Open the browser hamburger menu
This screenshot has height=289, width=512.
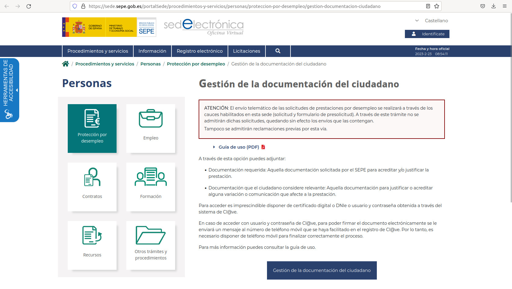[x=505, y=6]
